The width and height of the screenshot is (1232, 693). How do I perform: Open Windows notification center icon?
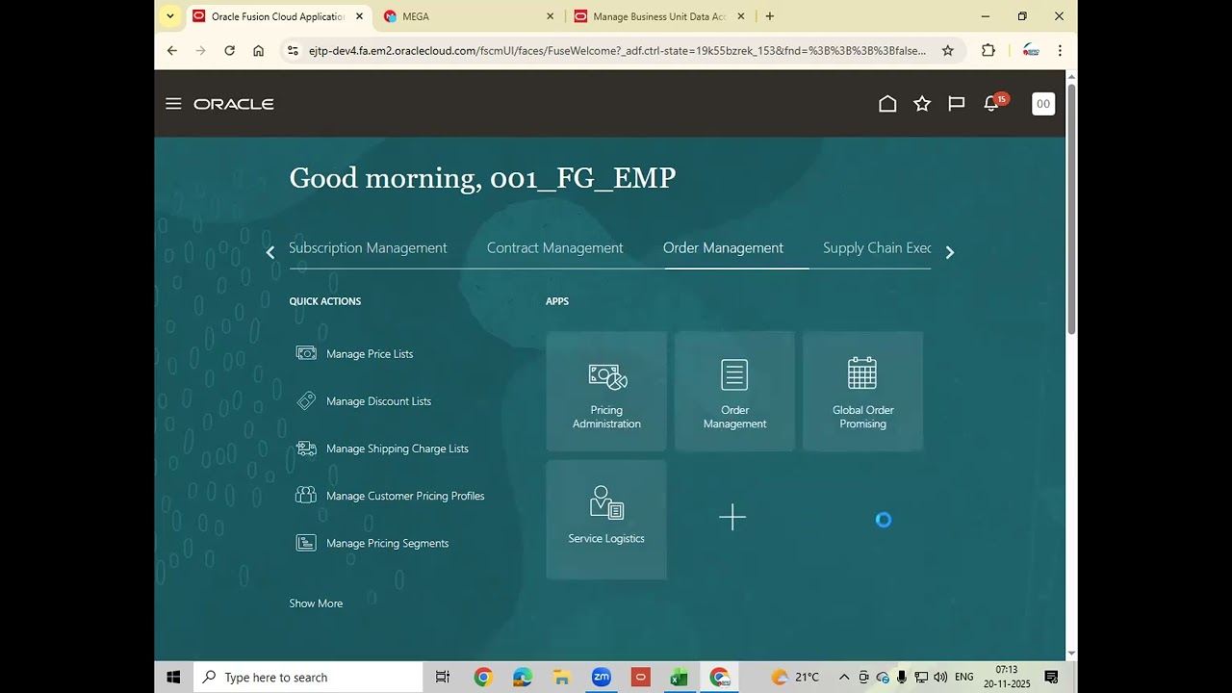point(1051,678)
